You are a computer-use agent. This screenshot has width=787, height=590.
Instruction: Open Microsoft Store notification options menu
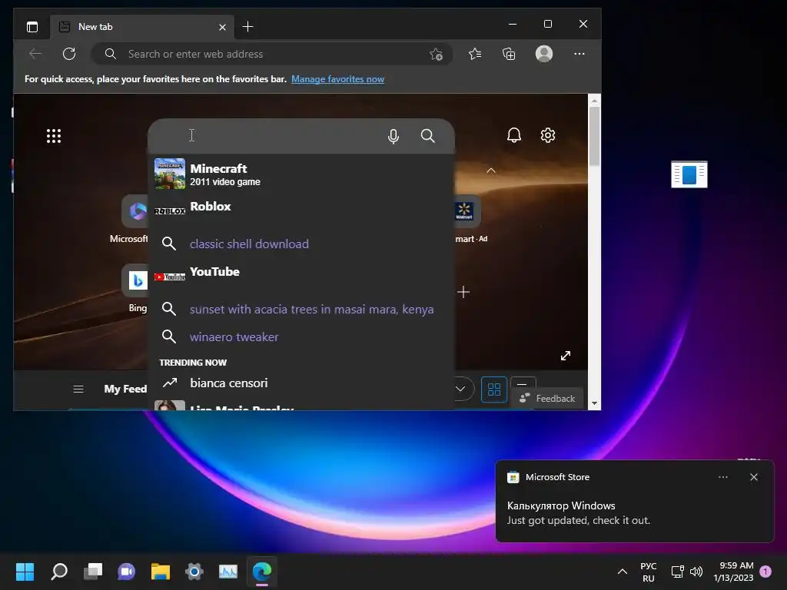[x=722, y=477]
